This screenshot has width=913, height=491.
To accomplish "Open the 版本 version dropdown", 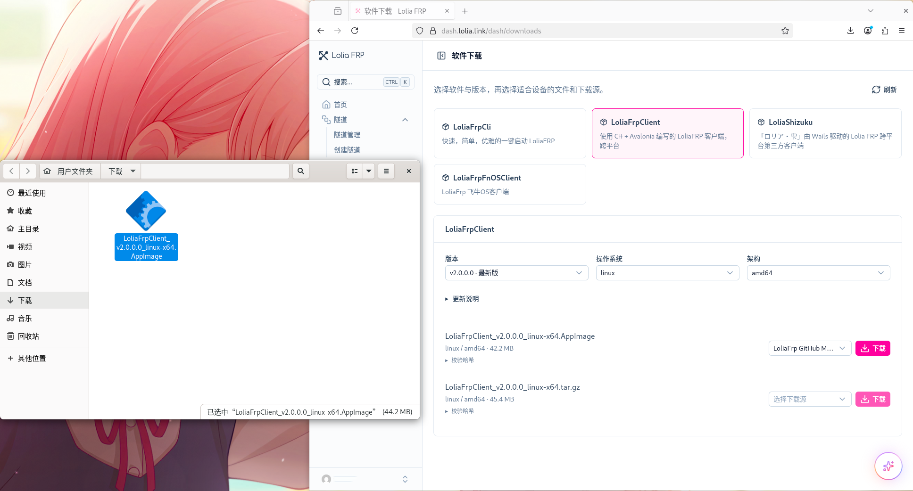I will click(516, 273).
